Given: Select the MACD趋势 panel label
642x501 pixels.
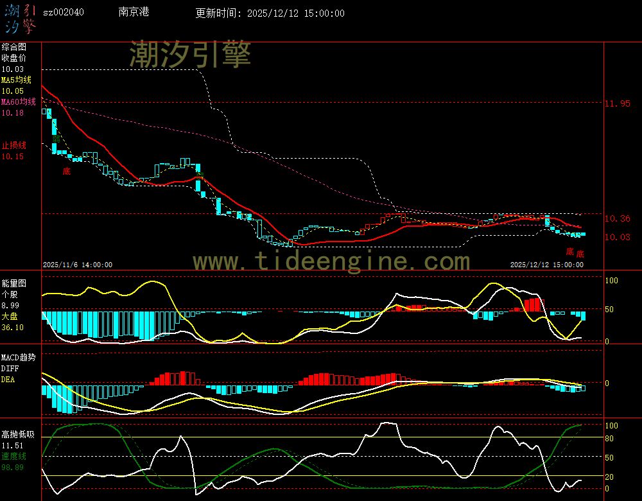Looking at the screenshot, I should (19, 356).
